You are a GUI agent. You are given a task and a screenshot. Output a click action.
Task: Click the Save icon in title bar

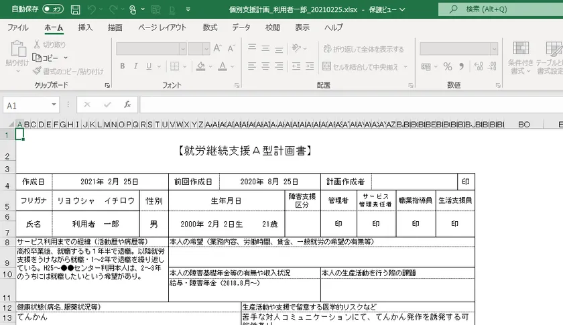pos(75,9)
